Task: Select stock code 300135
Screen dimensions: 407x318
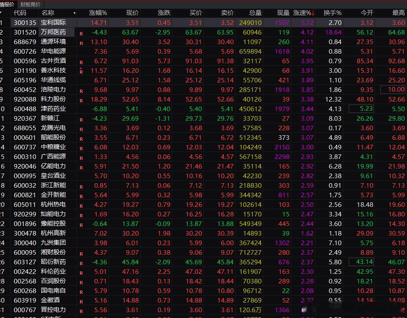Action: pos(25,22)
